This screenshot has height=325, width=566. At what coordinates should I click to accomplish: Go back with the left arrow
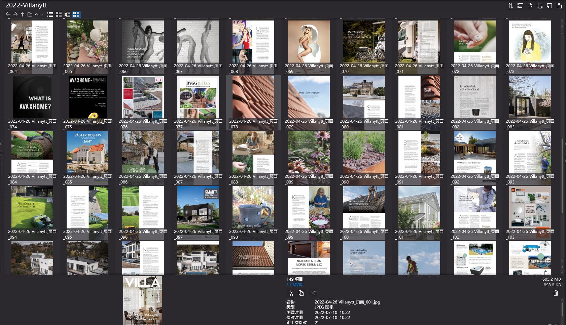click(8, 14)
